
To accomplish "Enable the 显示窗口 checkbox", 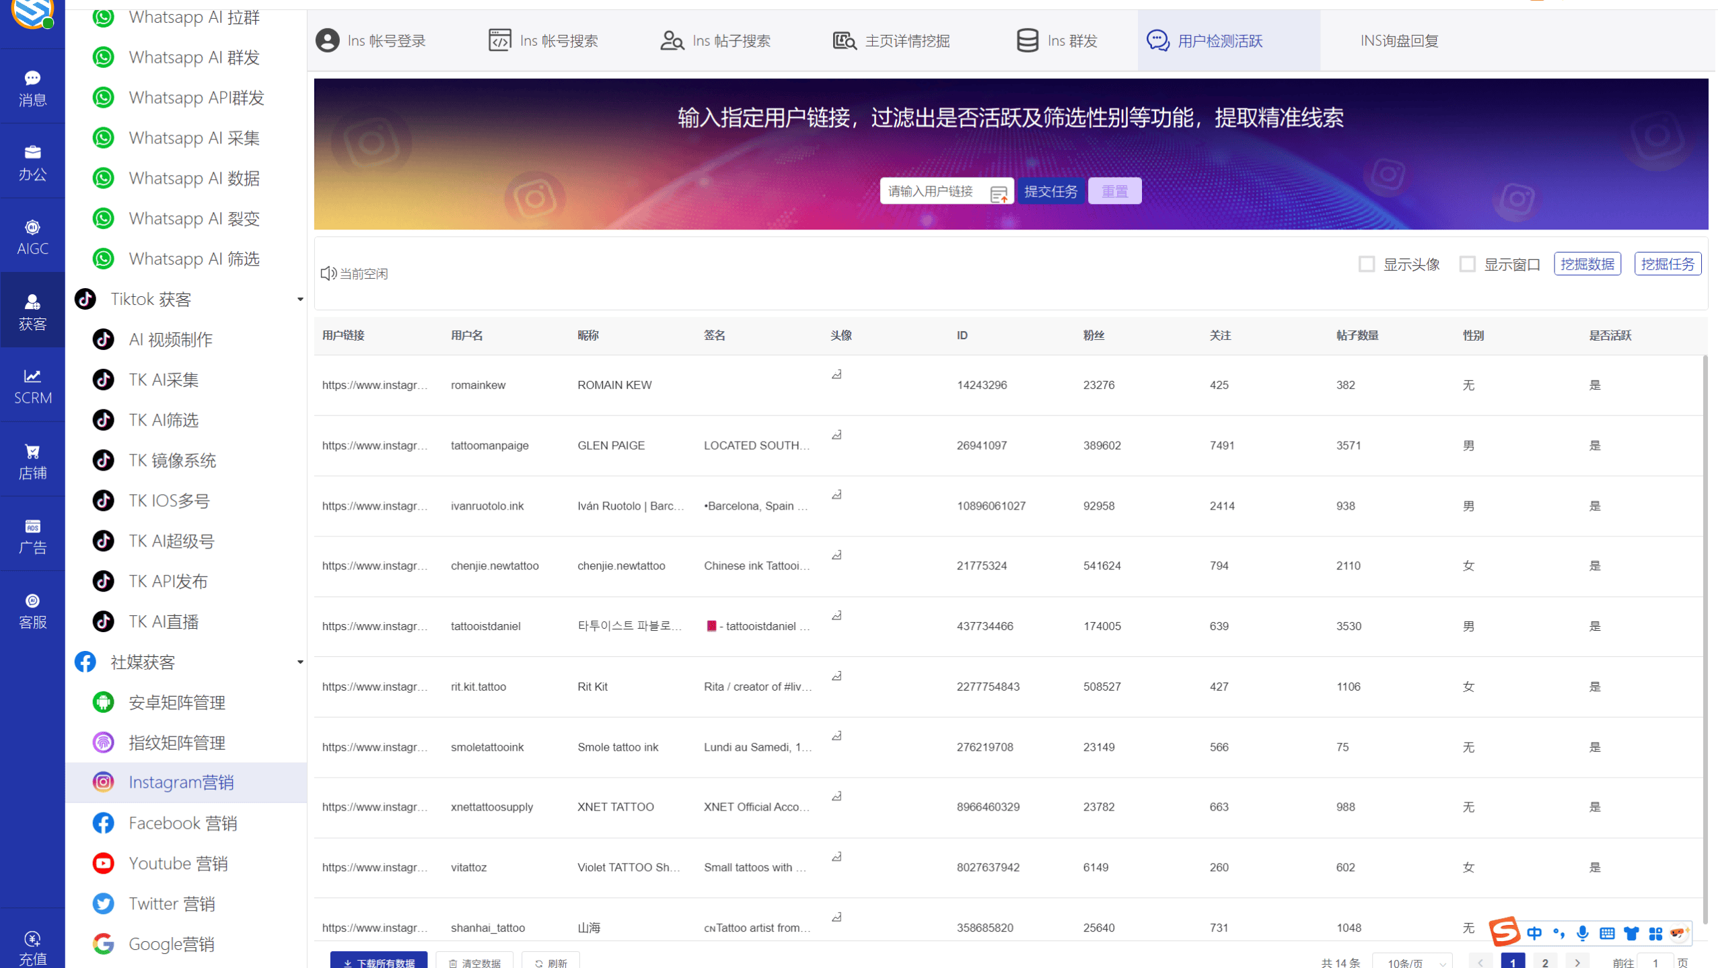I will coord(1468,264).
